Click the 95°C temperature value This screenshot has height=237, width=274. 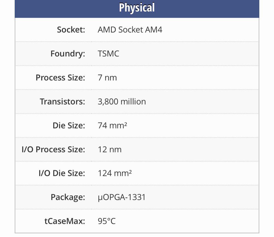(x=107, y=221)
